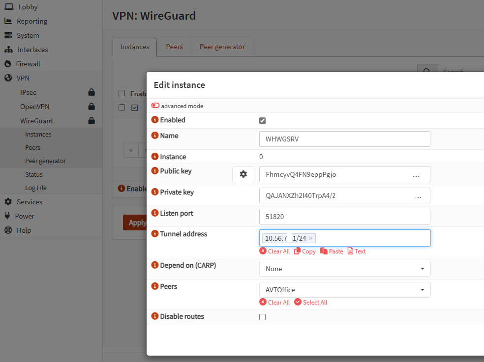Generate new keypair with gear button

[243, 174]
